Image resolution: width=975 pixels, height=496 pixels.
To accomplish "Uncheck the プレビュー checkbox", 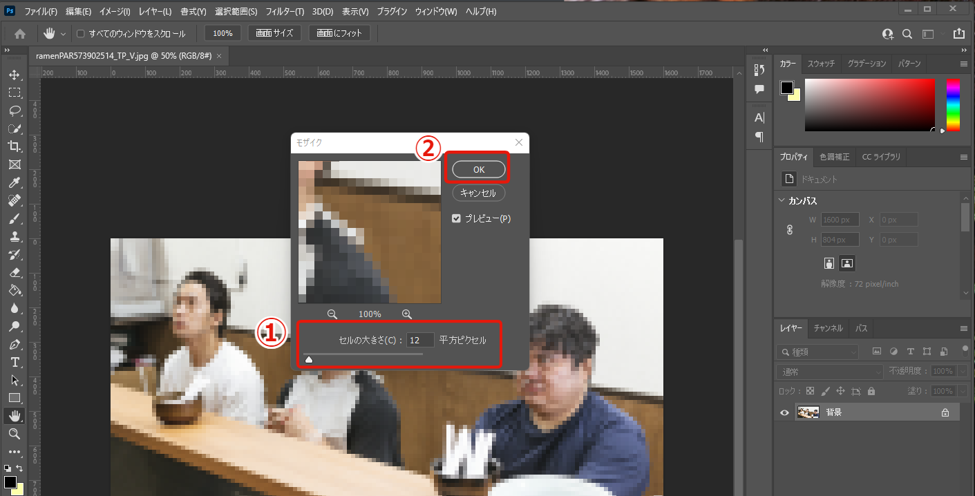I will point(456,218).
